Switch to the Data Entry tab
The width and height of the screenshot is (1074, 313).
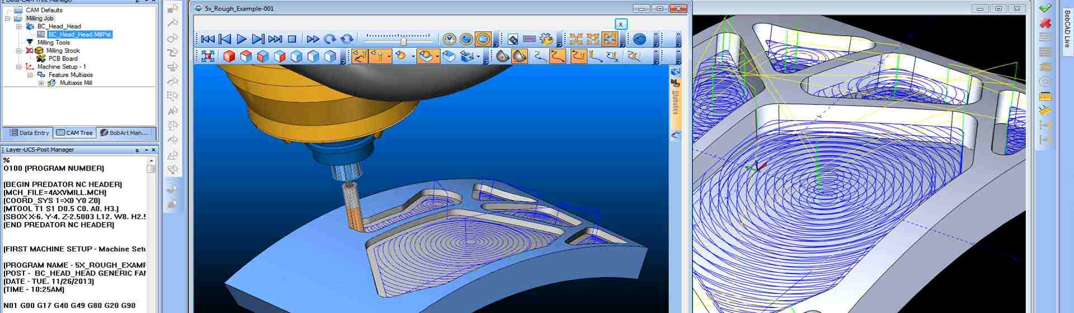click(29, 133)
